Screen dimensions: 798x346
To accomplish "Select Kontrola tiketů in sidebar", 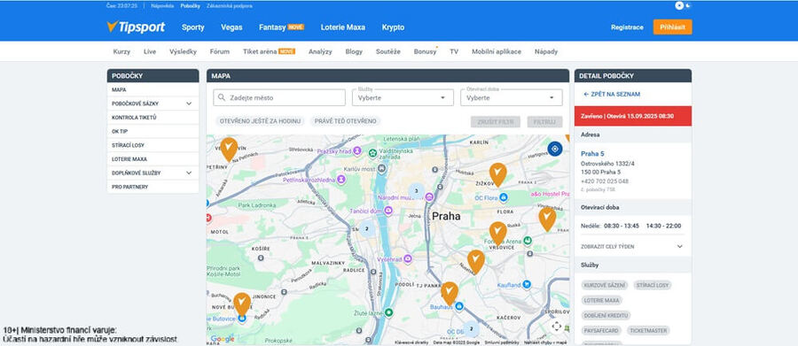I will click(x=153, y=118).
